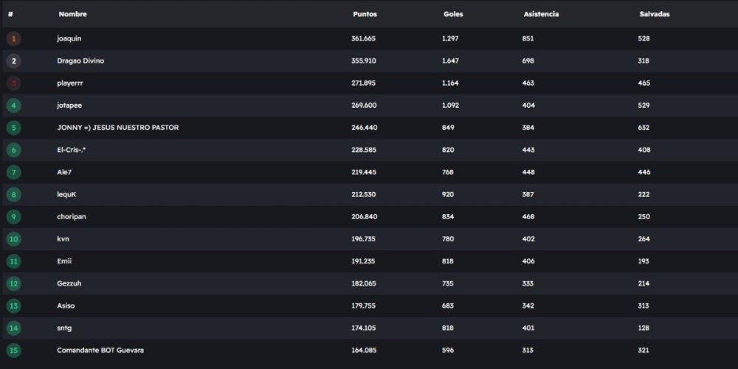Sort by the Puntos column header
This screenshot has width=738, height=369.
pos(365,14)
